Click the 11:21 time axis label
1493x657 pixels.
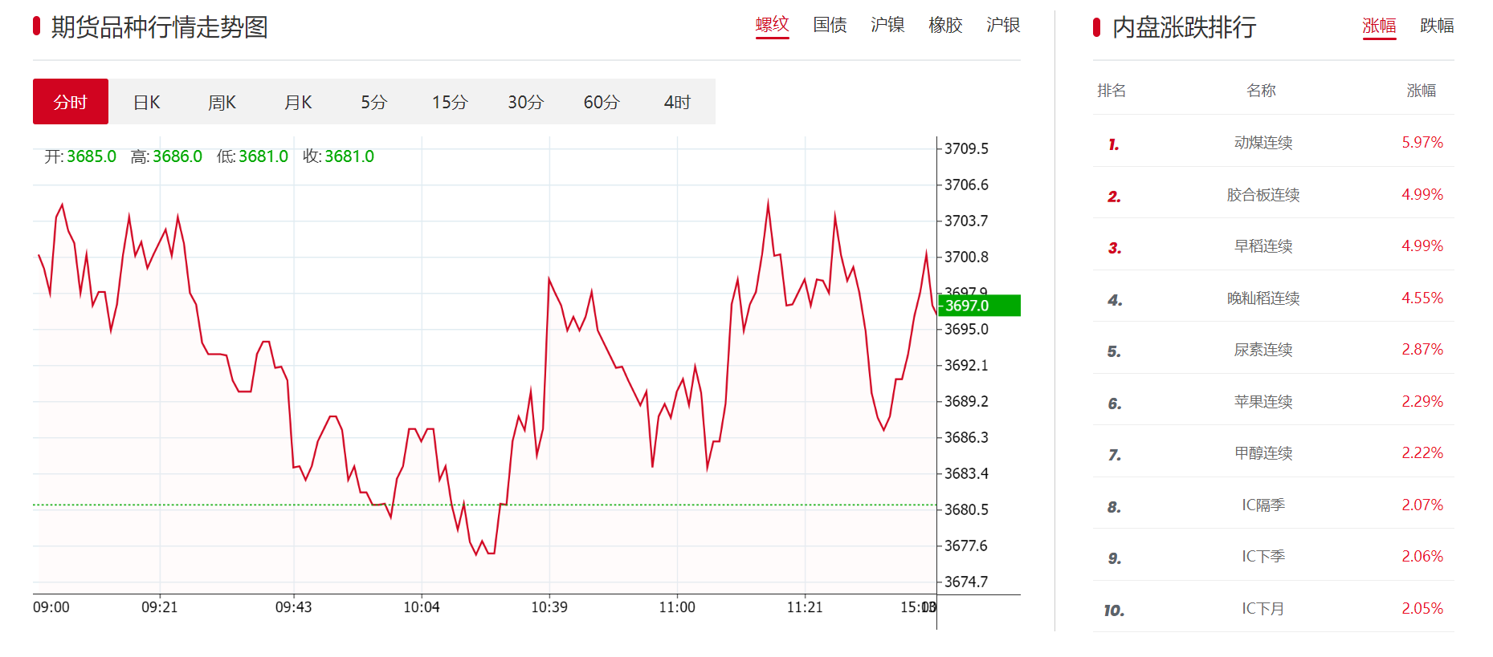click(805, 607)
